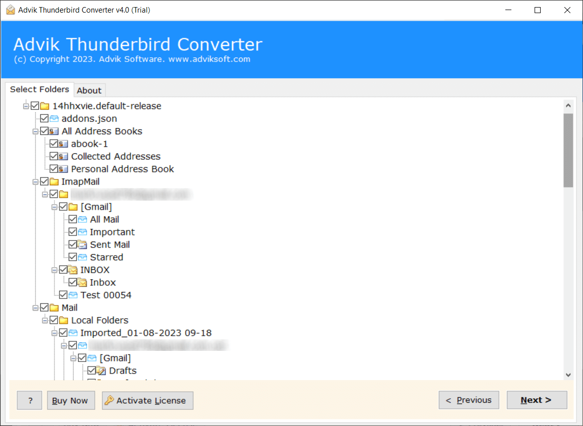Toggle the Collected Addresses checkbox
Screen dimensions: 583x426
tap(54, 156)
